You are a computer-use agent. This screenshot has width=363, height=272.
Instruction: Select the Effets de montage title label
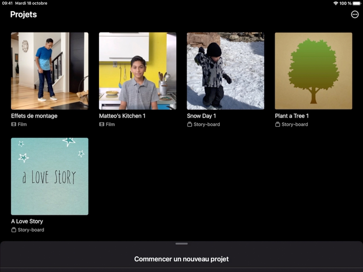34,116
